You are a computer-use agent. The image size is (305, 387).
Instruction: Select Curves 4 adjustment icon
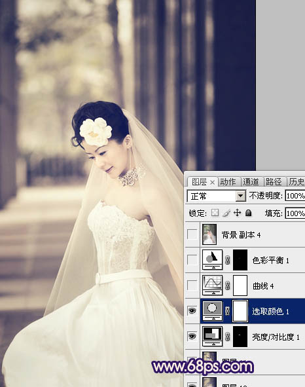212,286
